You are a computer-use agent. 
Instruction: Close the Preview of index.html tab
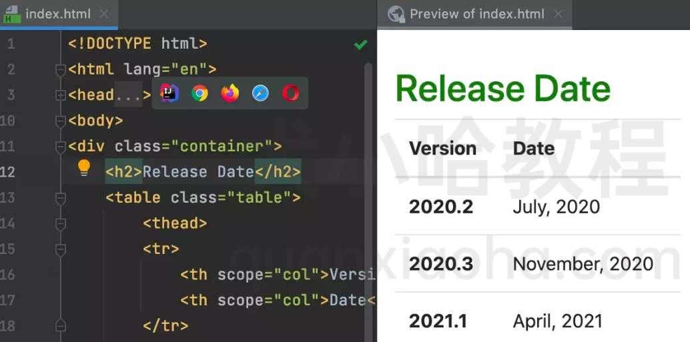(558, 14)
